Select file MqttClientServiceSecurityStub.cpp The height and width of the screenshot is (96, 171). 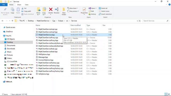pos(50,43)
